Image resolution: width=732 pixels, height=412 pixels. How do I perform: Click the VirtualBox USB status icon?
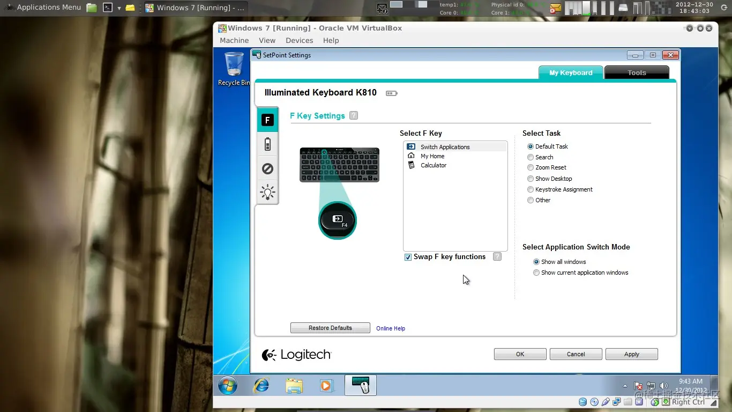pos(606,402)
